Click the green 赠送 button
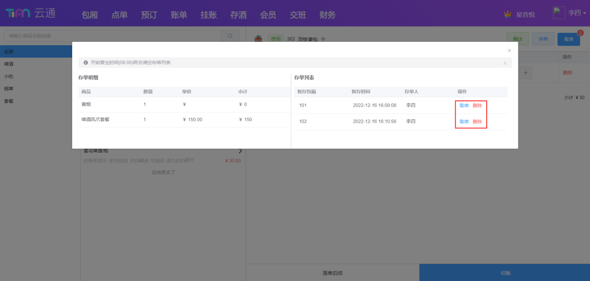 [517, 40]
